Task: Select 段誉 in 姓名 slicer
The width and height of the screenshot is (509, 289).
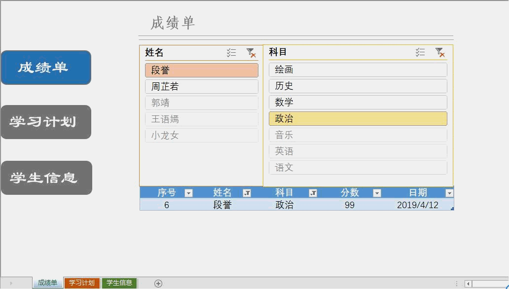Action: click(202, 70)
